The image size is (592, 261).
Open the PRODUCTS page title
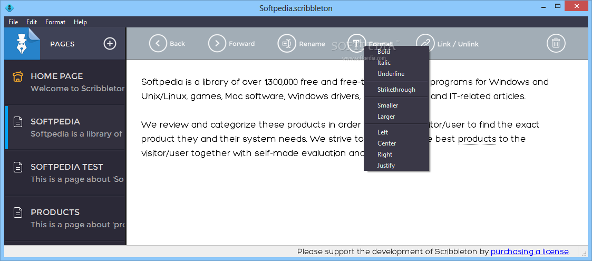coord(55,212)
